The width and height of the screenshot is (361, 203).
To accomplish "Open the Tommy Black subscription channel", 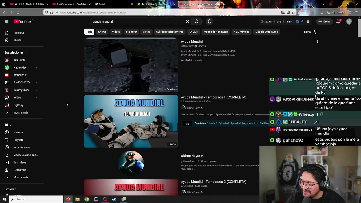I will pyautogui.click(x=21, y=90).
